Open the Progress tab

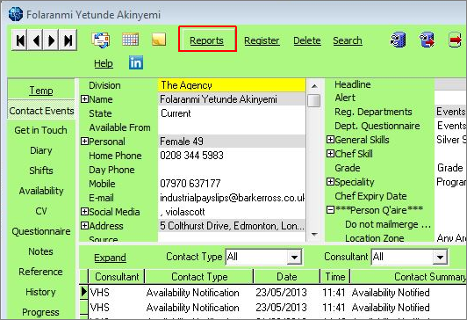click(x=40, y=312)
